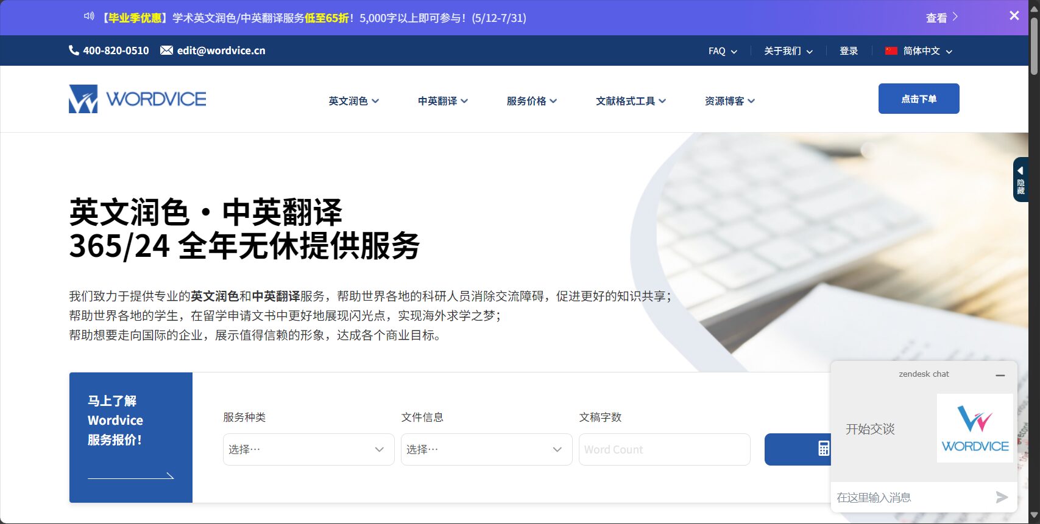Click the 开始交谈 chat text
The width and height of the screenshot is (1040, 524).
[870, 429]
